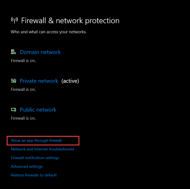Open Private network settings
The height and width of the screenshot is (189, 190).
tap(39, 81)
